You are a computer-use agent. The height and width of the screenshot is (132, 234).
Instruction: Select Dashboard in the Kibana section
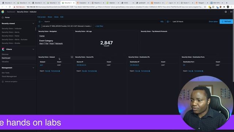click(x=6, y=58)
